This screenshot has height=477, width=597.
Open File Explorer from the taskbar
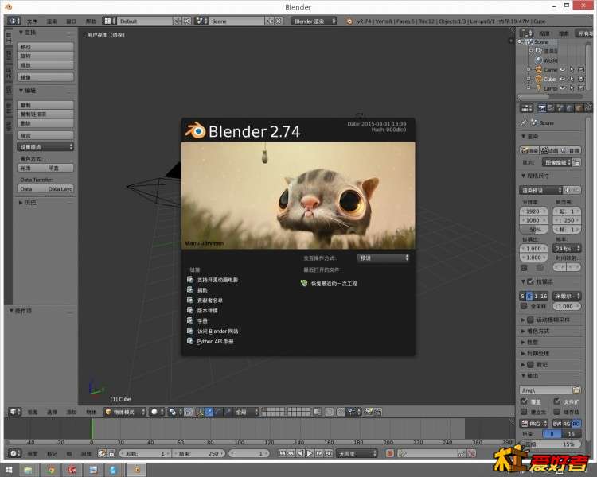pos(28,470)
